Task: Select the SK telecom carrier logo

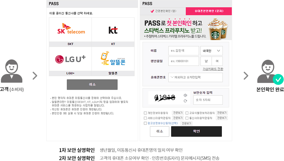Action: [71, 29]
